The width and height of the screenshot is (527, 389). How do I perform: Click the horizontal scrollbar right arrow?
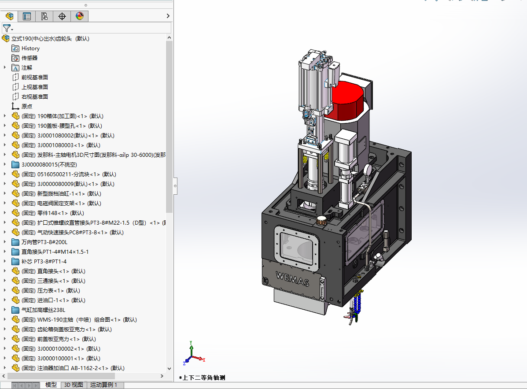(x=162, y=376)
